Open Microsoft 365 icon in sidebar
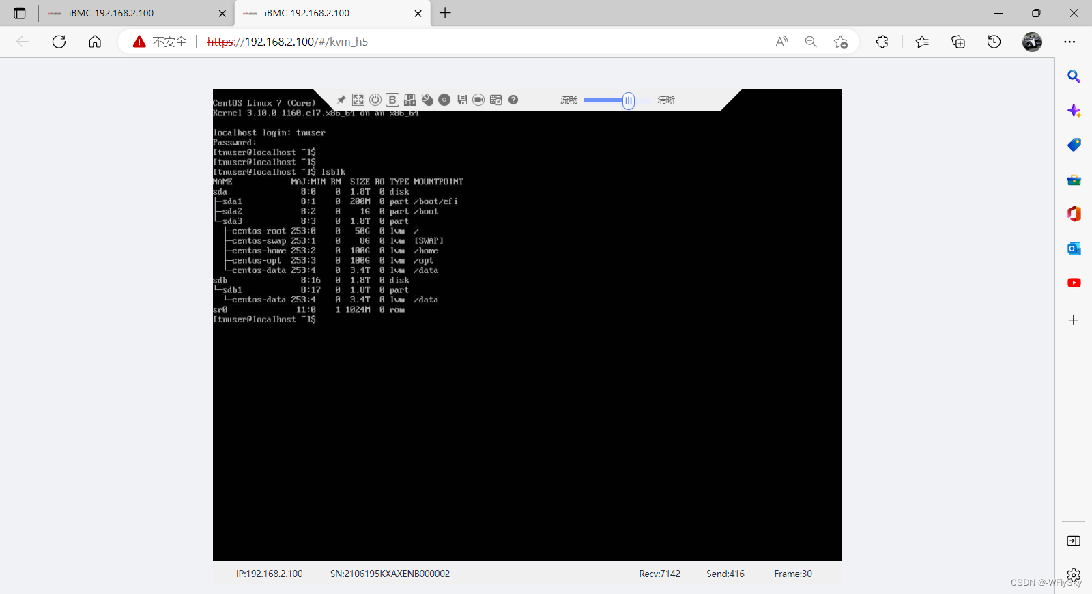 pyautogui.click(x=1074, y=214)
